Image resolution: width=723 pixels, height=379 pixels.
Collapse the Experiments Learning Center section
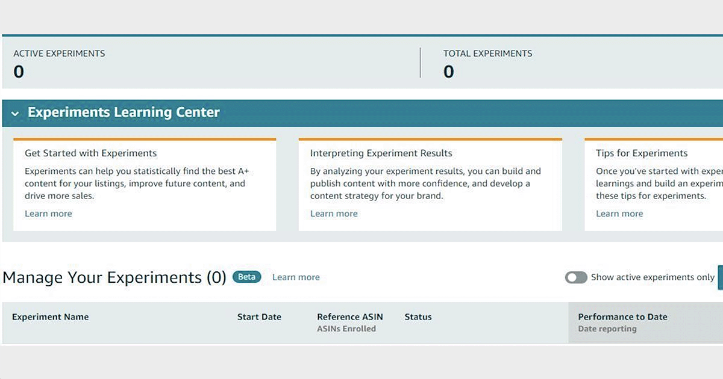15,113
